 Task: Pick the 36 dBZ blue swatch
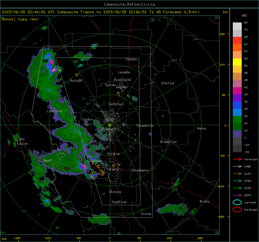point(237,105)
